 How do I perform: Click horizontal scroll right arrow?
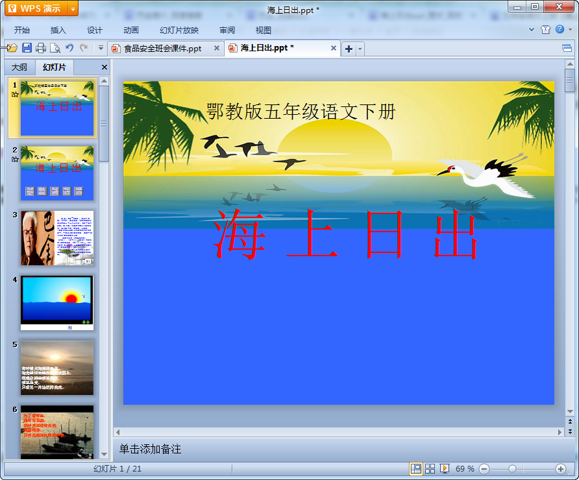(560, 431)
